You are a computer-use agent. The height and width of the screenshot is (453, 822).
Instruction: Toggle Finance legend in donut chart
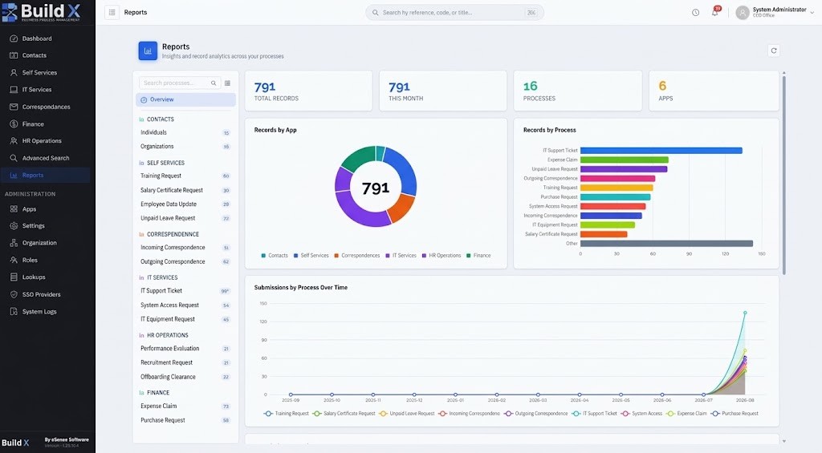(x=478, y=256)
